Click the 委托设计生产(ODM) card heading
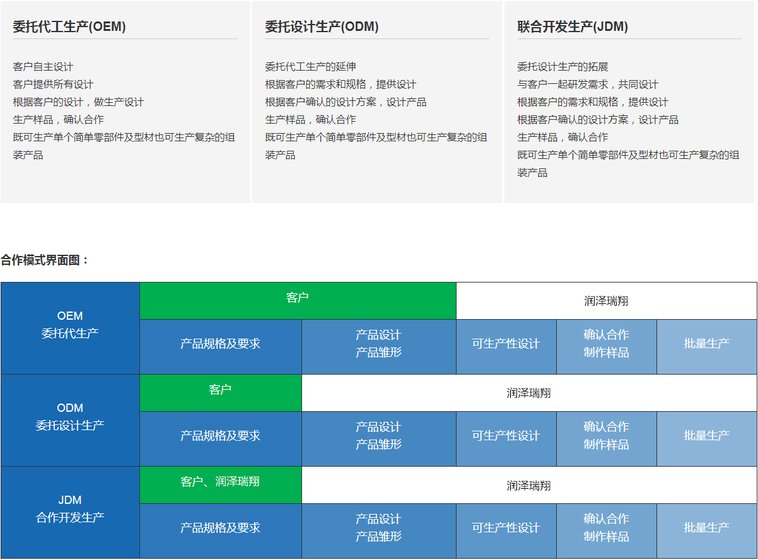This screenshot has height=560, width=758. click(322, 27)
